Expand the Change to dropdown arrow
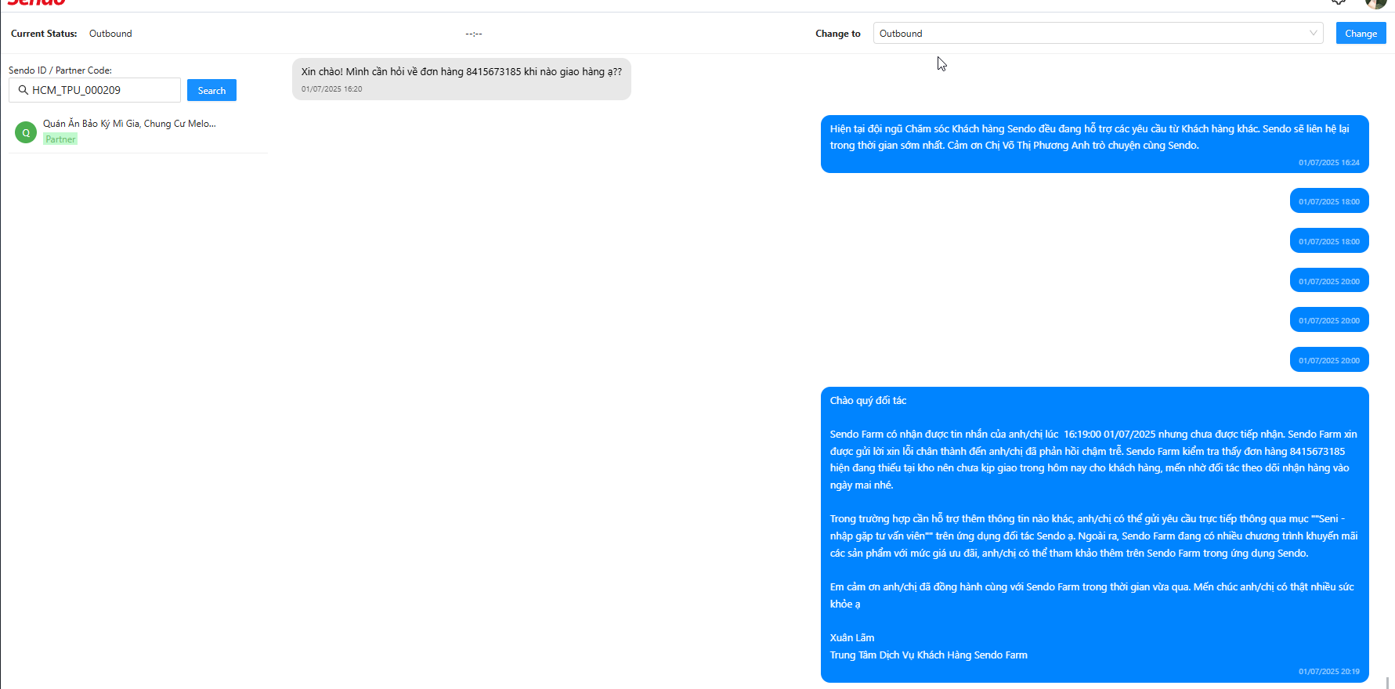This screenshot has width=1395, height=689. (1313, 33)
